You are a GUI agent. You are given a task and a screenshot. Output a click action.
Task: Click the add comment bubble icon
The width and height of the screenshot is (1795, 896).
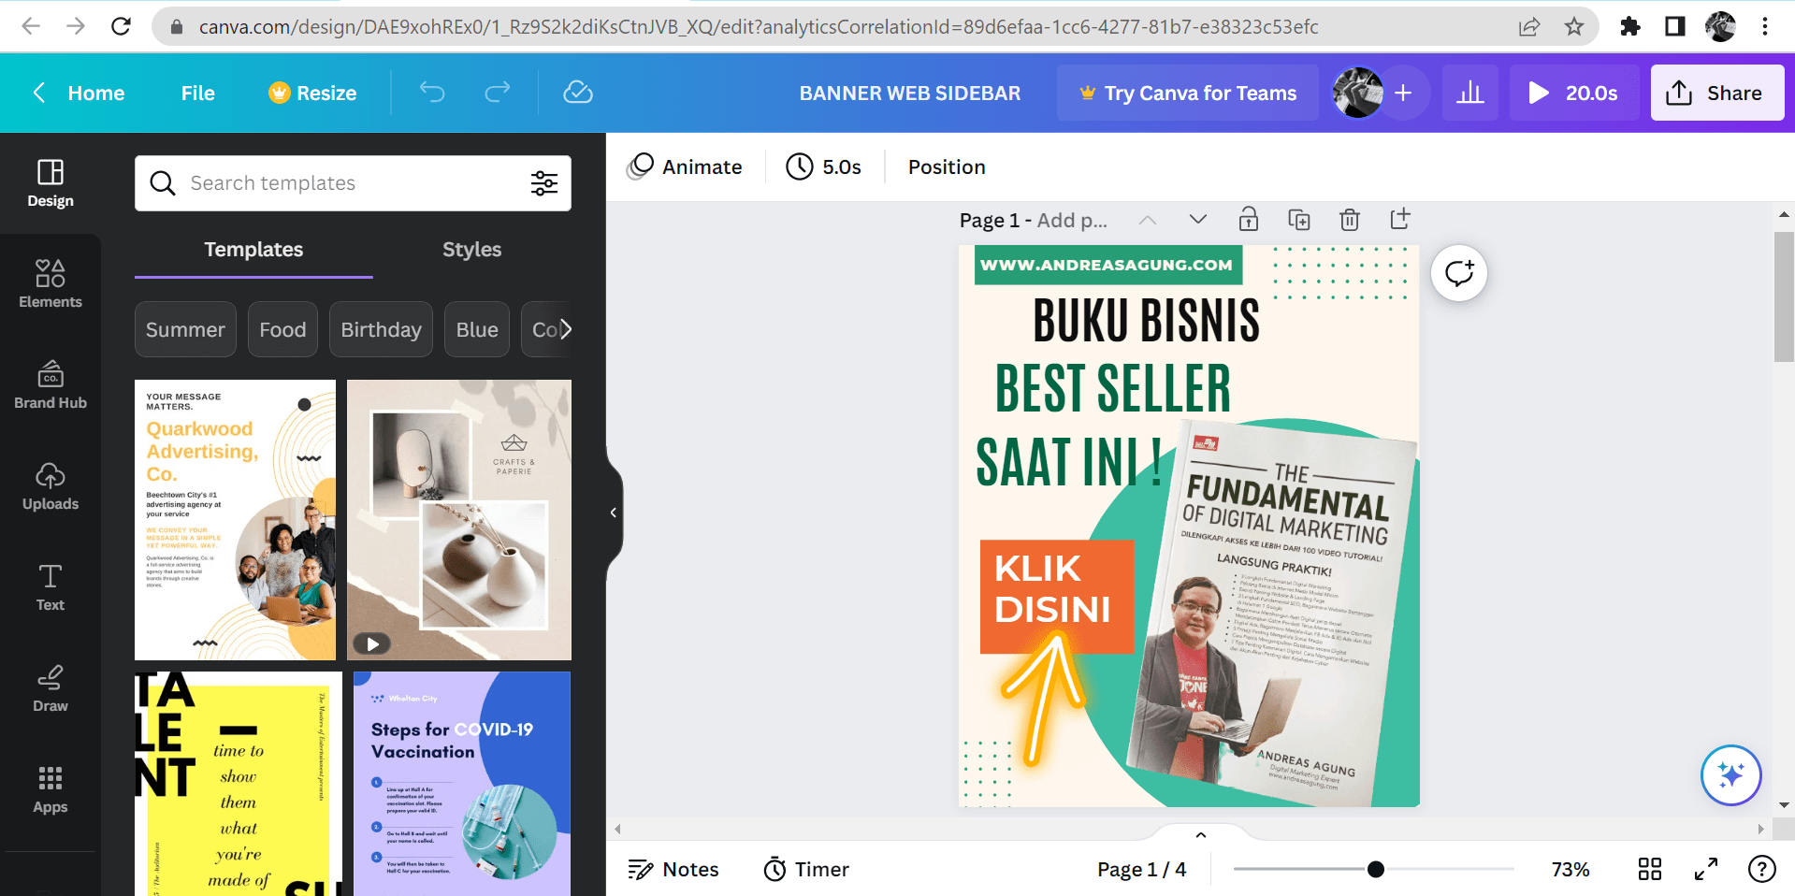1458,273
